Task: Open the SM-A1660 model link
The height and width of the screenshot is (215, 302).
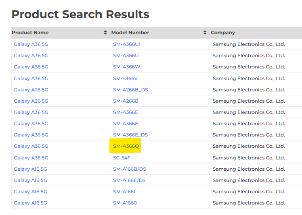Action: [x=125, y=203]
